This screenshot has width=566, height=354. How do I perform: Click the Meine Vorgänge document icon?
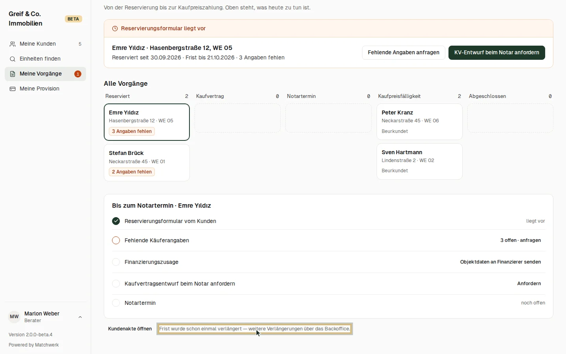[x=13, y=74]
